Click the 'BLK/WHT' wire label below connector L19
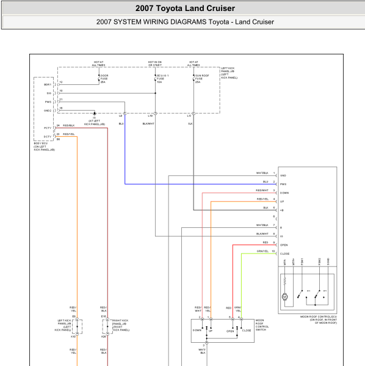 click(x=148, y=123)
